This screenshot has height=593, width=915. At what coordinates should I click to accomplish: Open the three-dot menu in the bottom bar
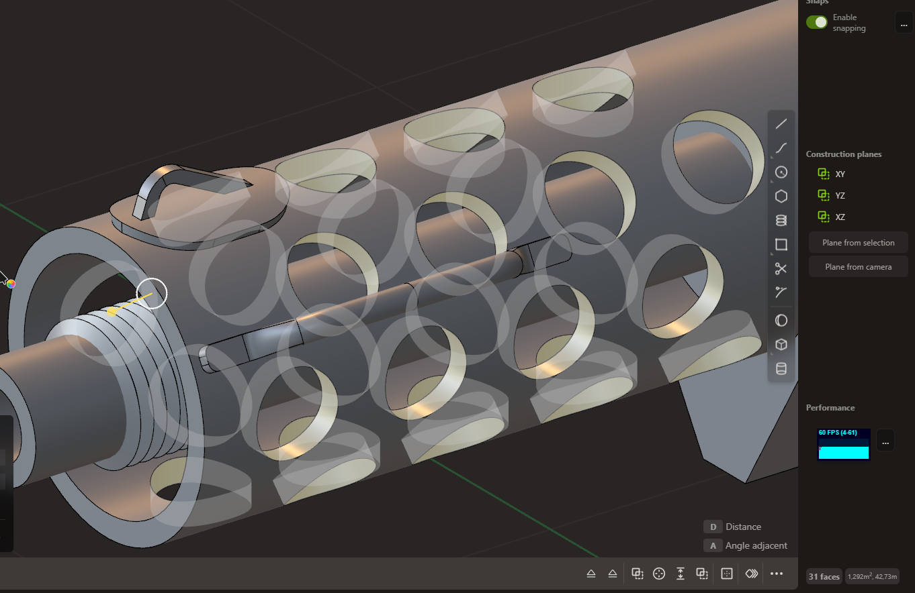pyautogui.click(x=777, y=574)
